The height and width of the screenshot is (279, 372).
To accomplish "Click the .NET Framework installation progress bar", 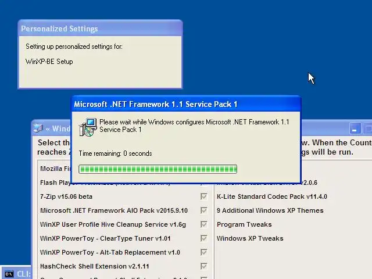I will 158,169.
